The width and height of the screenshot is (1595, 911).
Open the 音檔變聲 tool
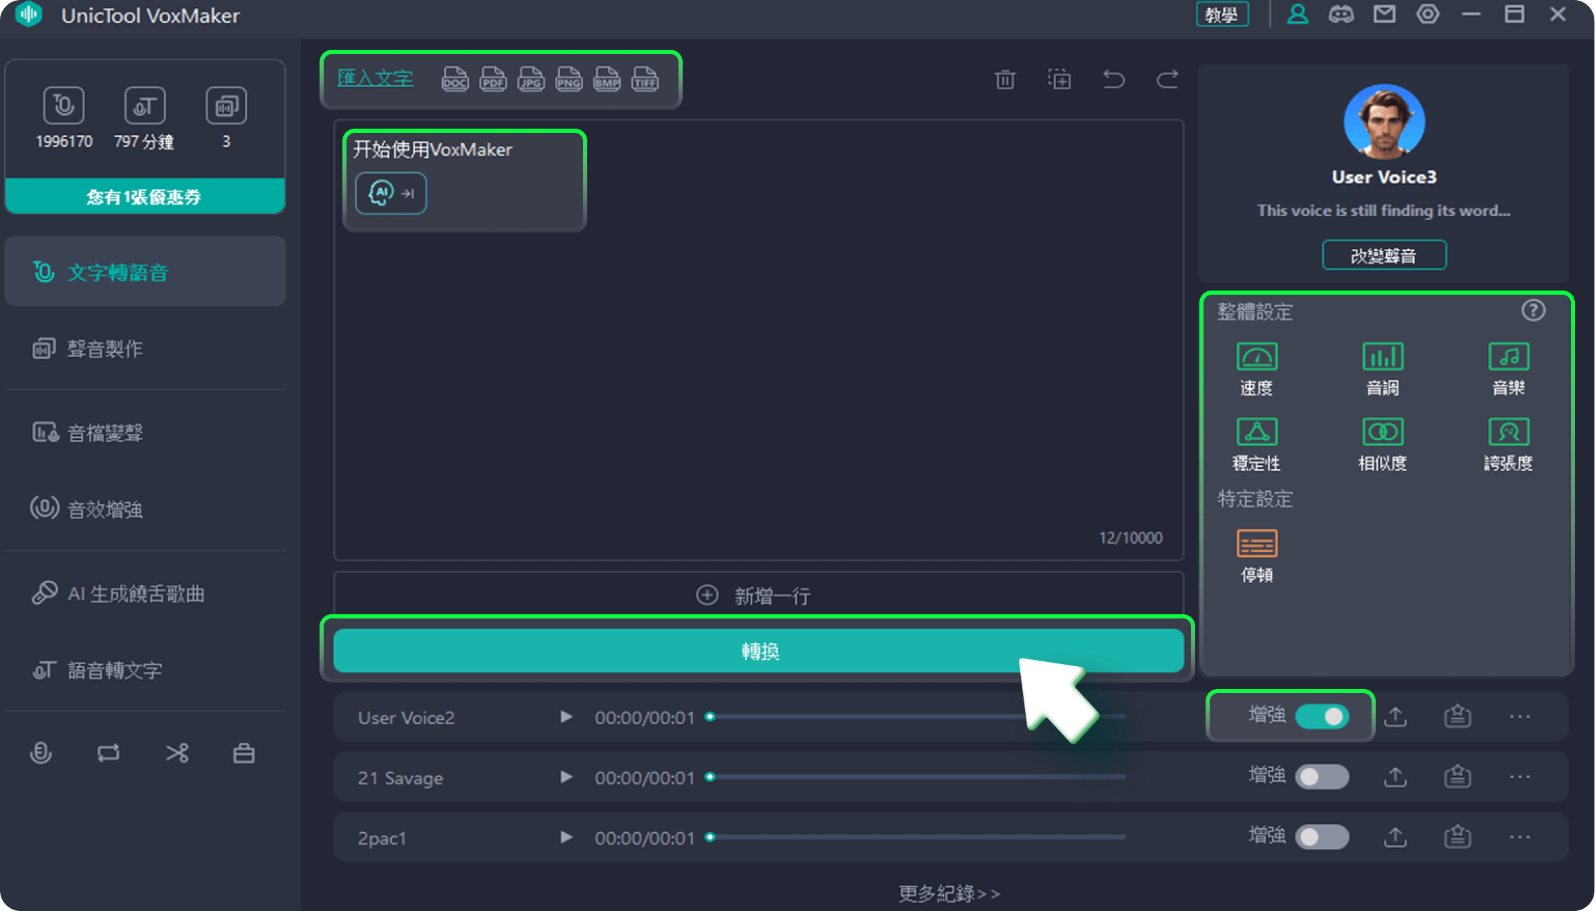(107, 432)
